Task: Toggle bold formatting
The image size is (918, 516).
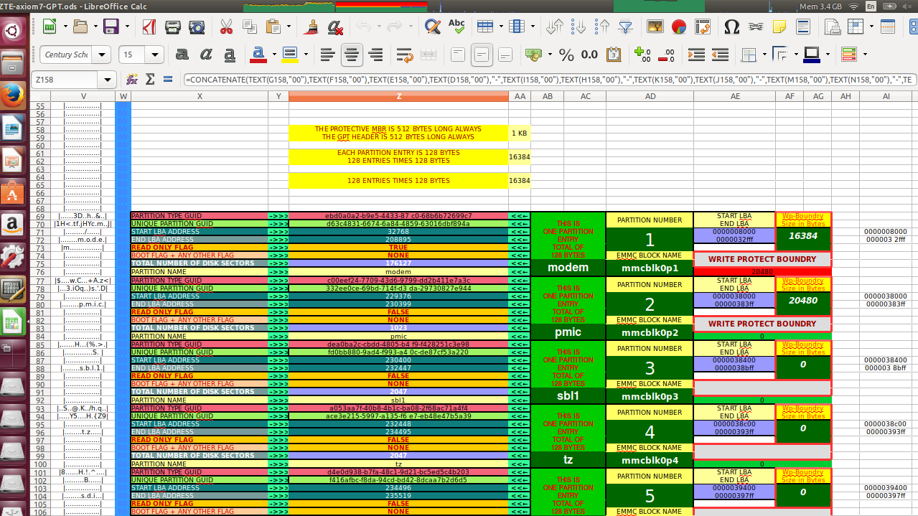Action: click(182, 55)
